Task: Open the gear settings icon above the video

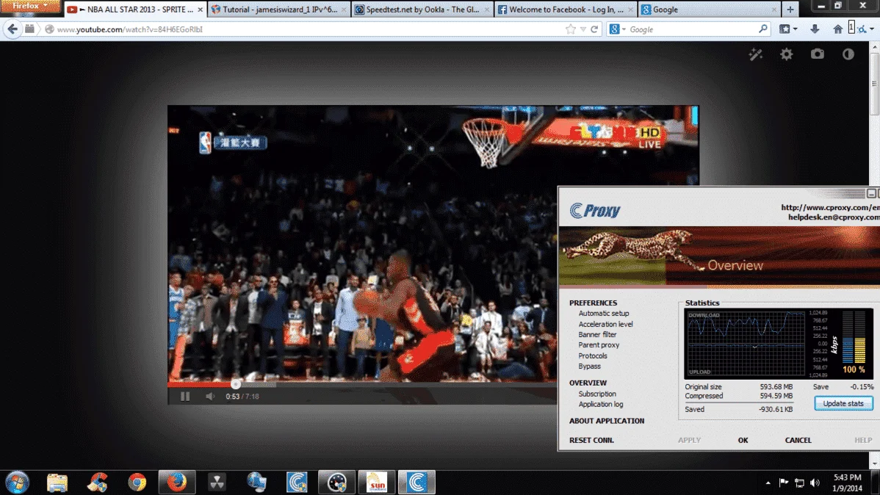Action: click(786, 54)
